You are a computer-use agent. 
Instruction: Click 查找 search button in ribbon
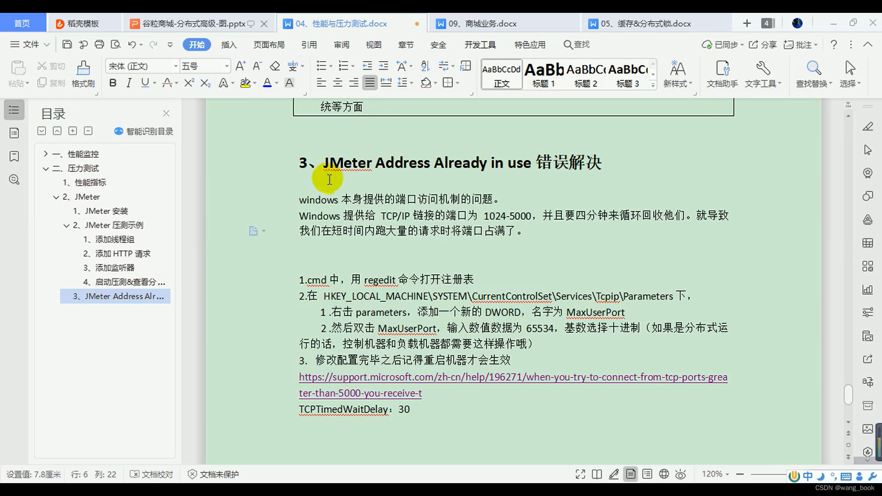point(577,45)
